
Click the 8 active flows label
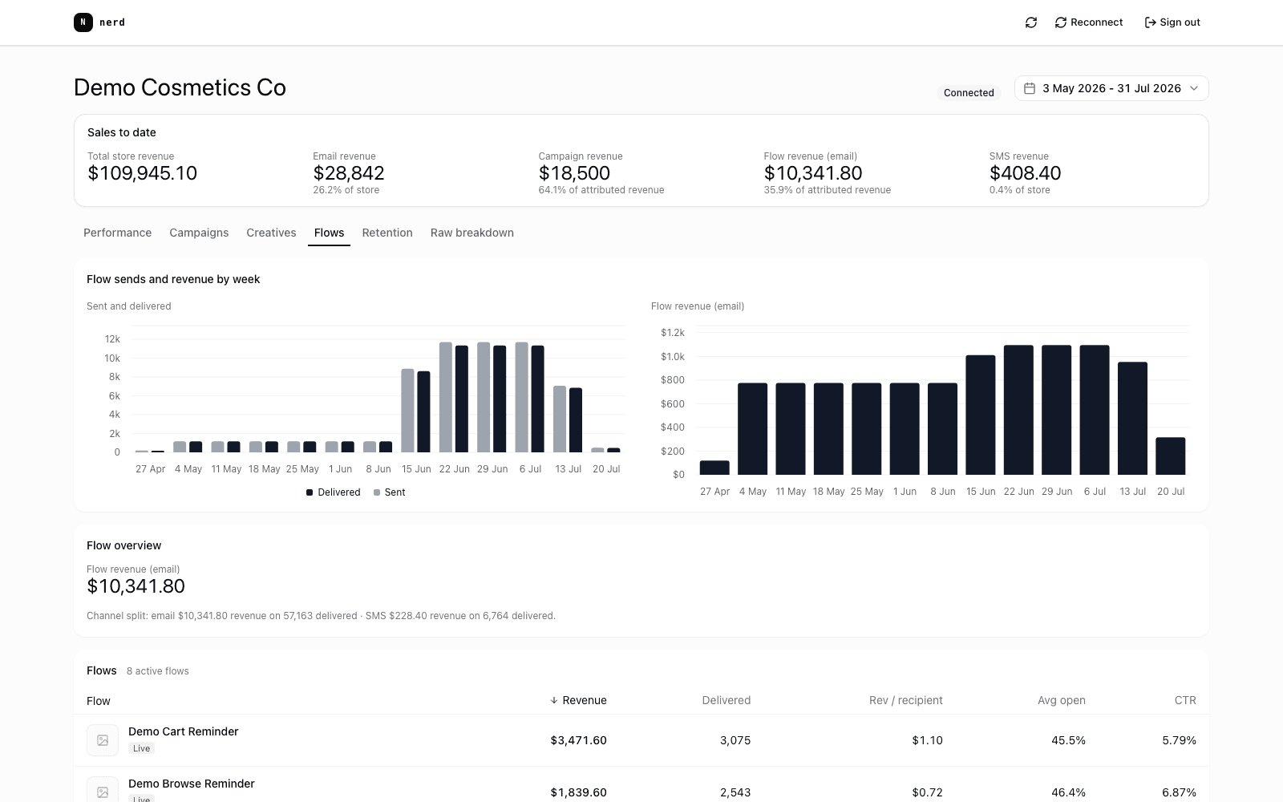point(158,671)
